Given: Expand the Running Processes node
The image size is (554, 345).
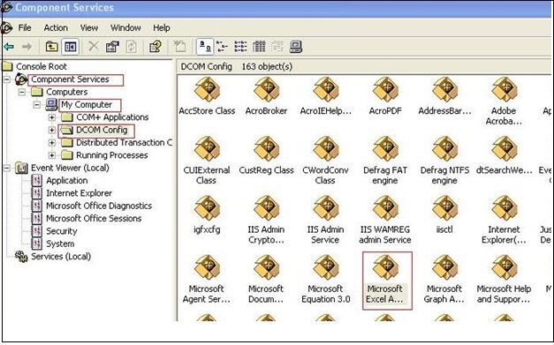Looking at the screenshot, I should tap(52, 155).
